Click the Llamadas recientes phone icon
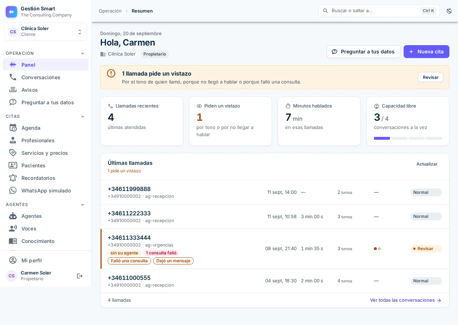Screen dimensions: 458x325 [111, 106]
